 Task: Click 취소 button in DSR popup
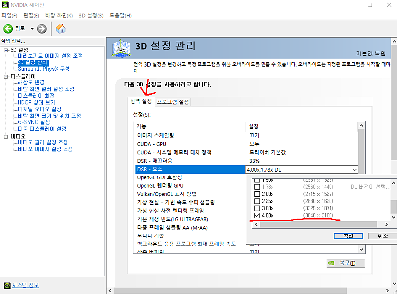tap(382, 236)
